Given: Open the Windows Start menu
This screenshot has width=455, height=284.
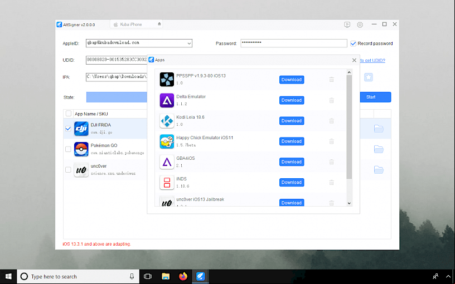Looking at the screenshot, I should (8, 276).
